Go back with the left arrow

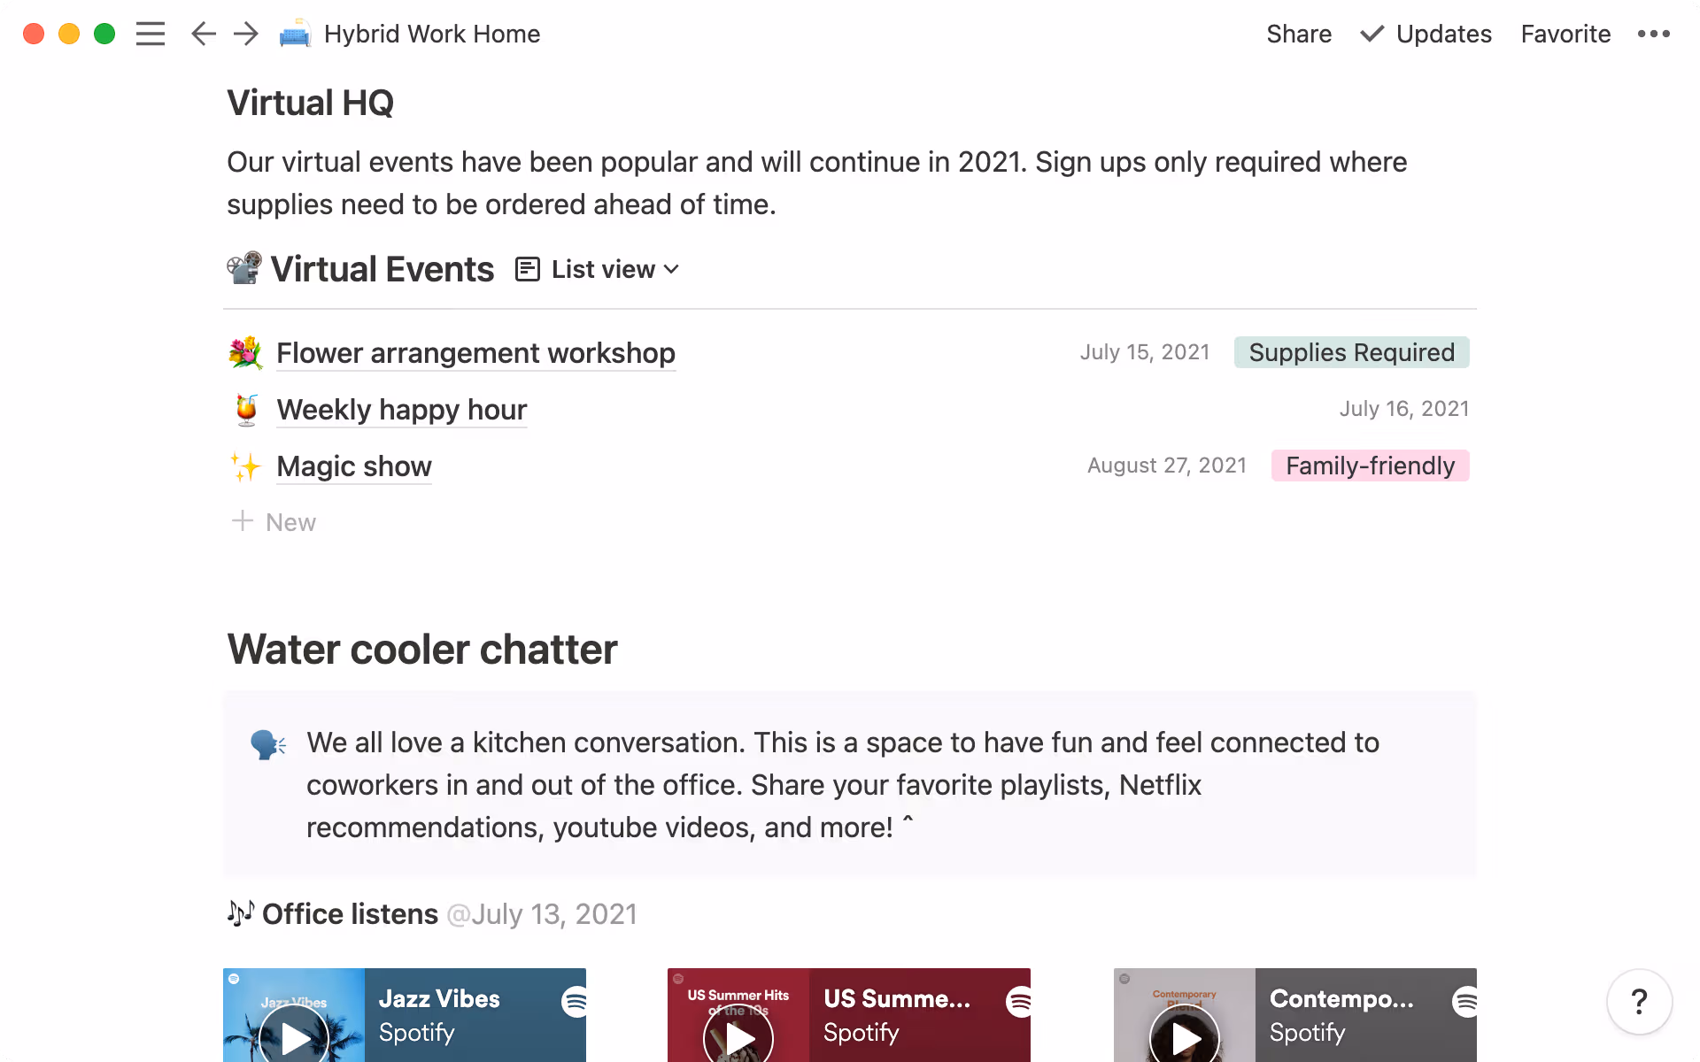pos(203,34)
